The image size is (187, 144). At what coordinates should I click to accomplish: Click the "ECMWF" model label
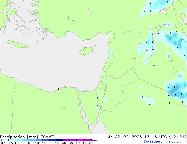(47, 137)
